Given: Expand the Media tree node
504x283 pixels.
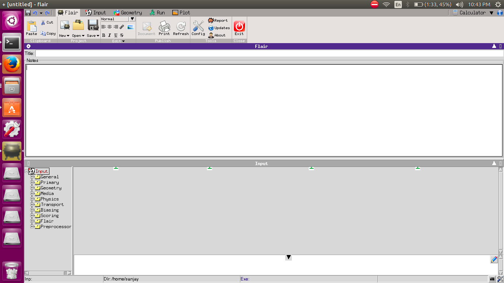Looking at the screenshot, I should pos(32,193).
